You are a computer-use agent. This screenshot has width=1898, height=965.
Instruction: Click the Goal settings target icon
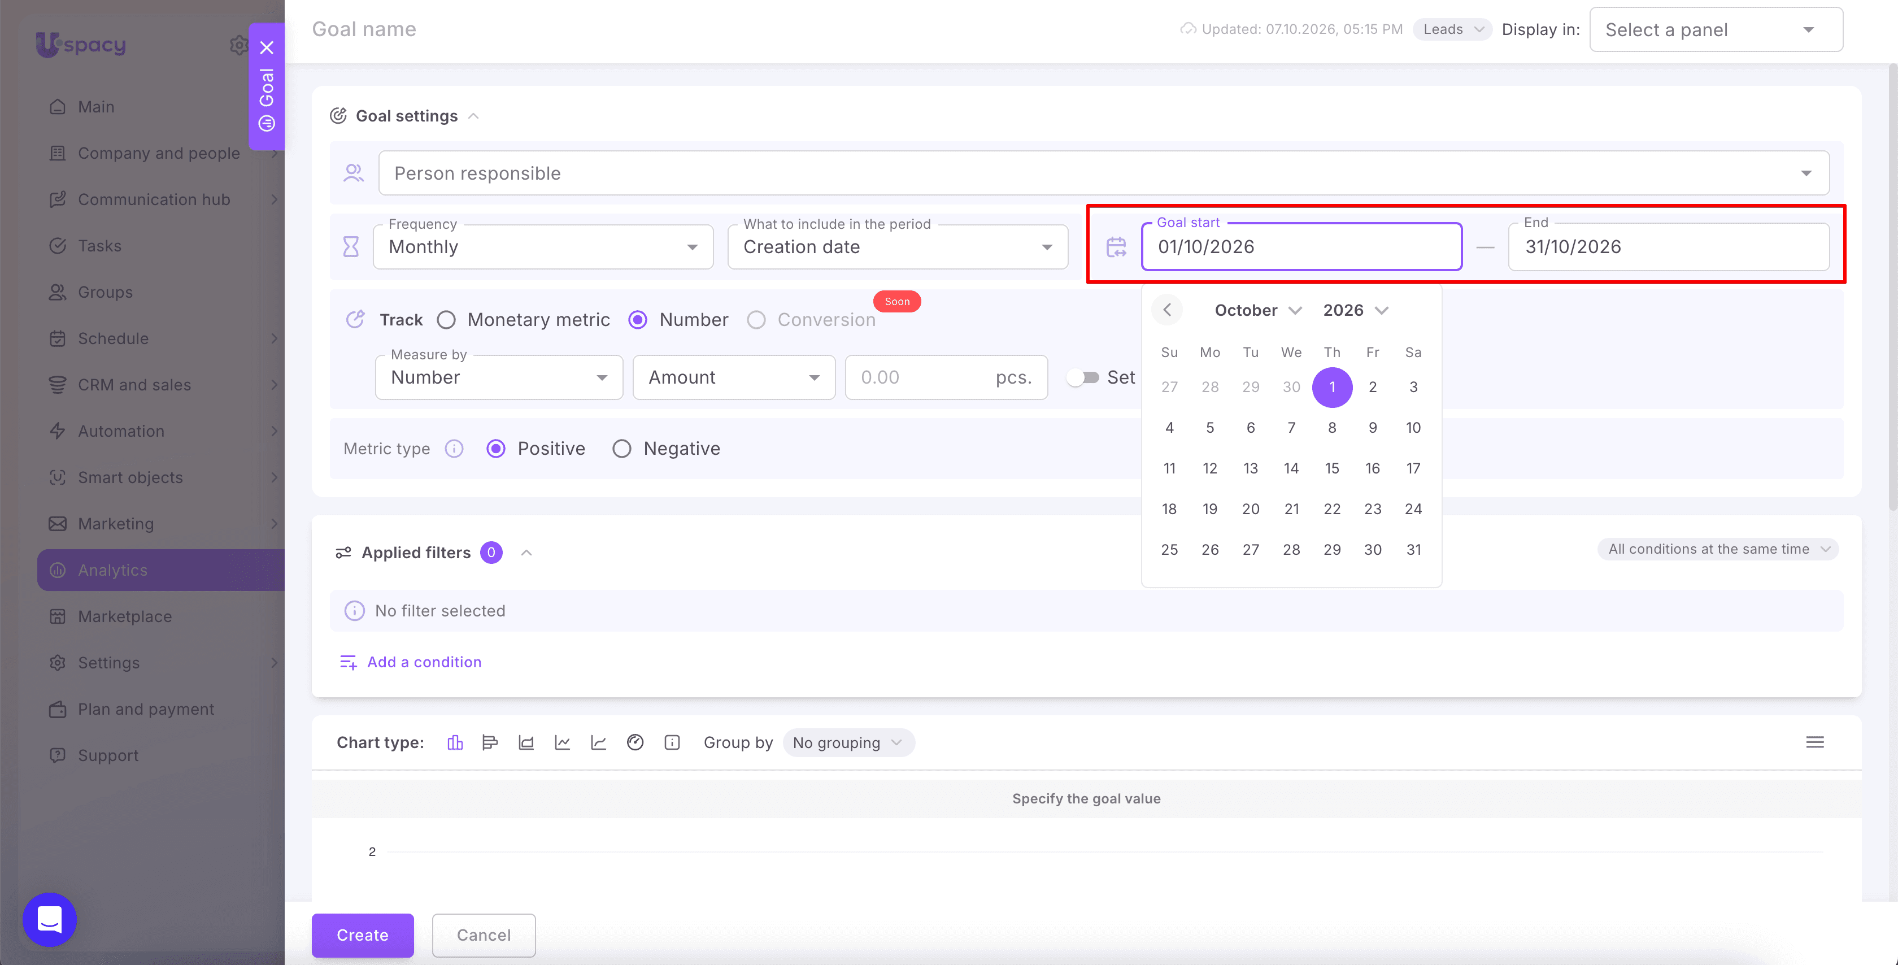point(338,116)
